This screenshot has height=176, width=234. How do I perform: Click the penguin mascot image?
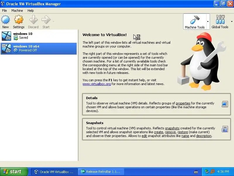[x=202, y=62]
